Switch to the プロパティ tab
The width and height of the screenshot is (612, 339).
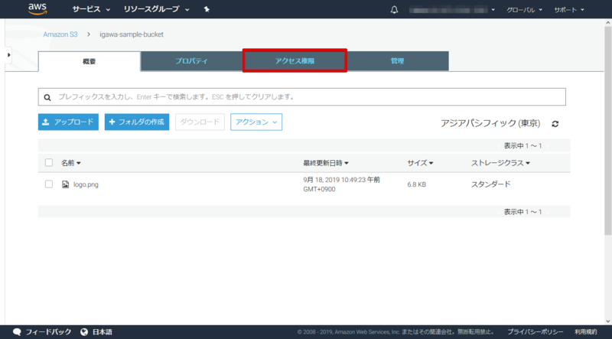click(x=191, y=61)
